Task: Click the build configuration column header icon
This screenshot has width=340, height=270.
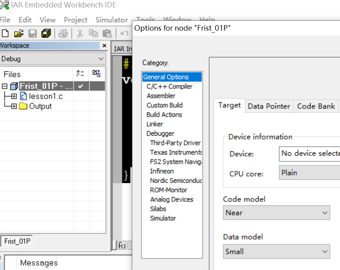Action: tap(80, 73)
